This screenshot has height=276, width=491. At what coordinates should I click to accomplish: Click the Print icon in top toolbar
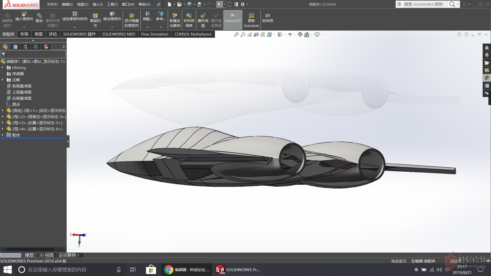click(199, 4)
